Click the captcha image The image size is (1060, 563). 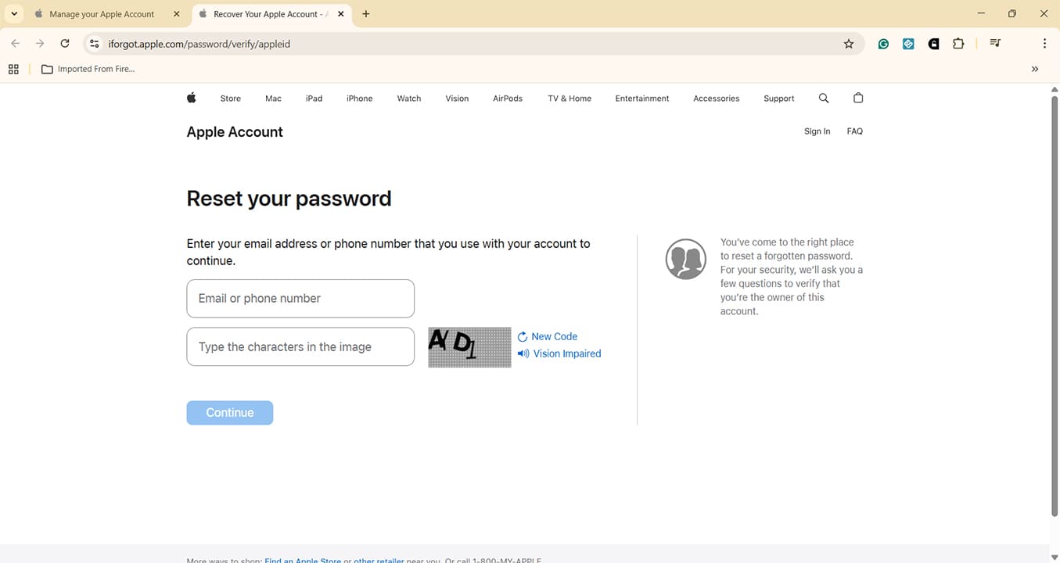tap(469, 347)
